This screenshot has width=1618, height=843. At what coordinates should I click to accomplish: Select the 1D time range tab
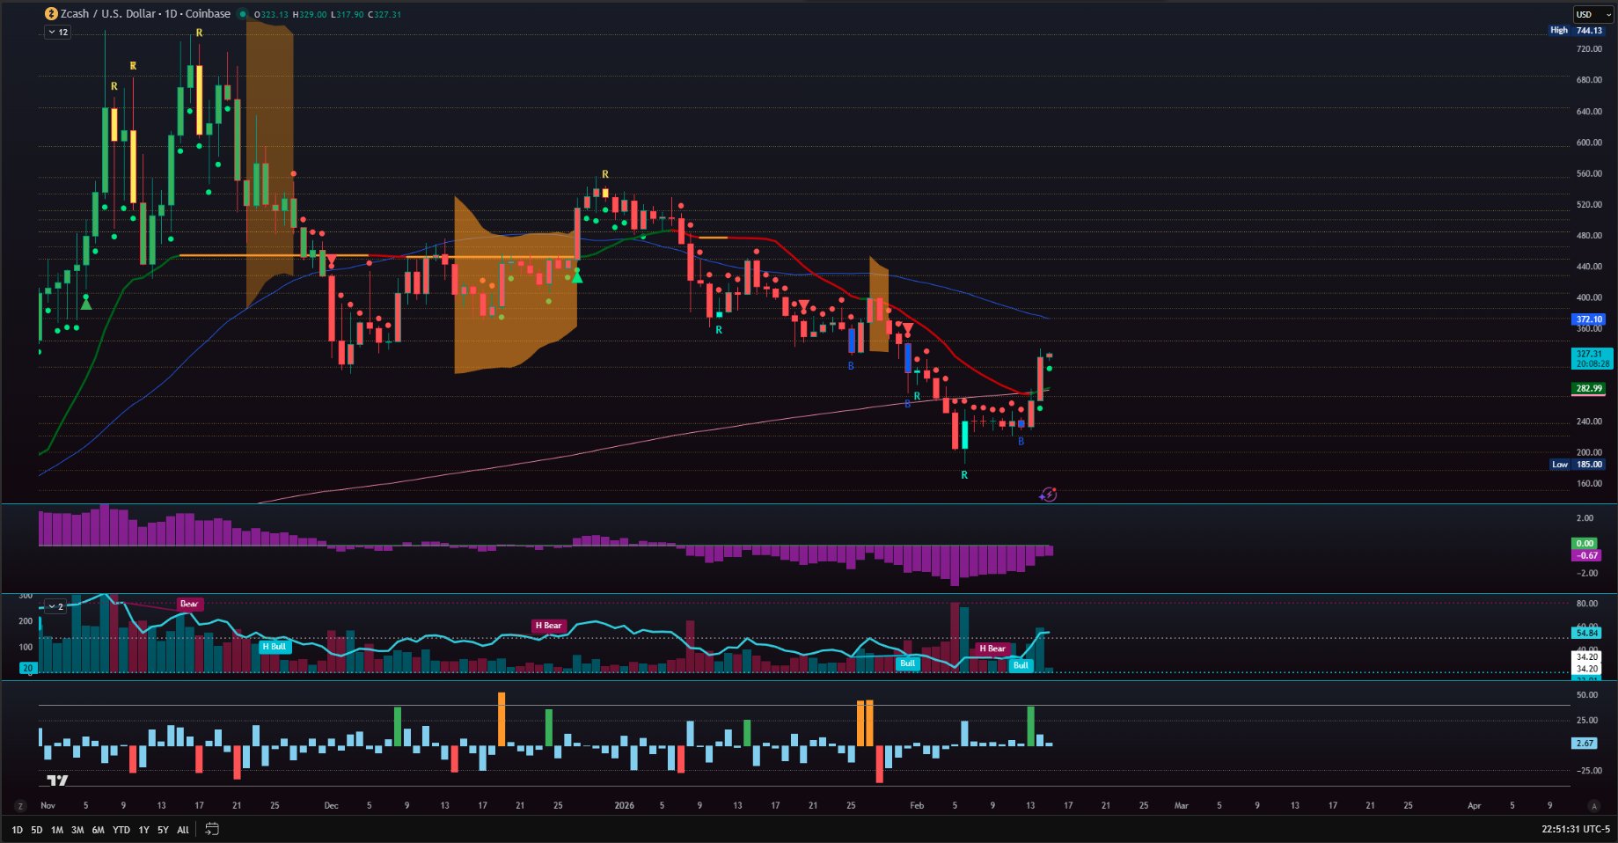(17, 830)
